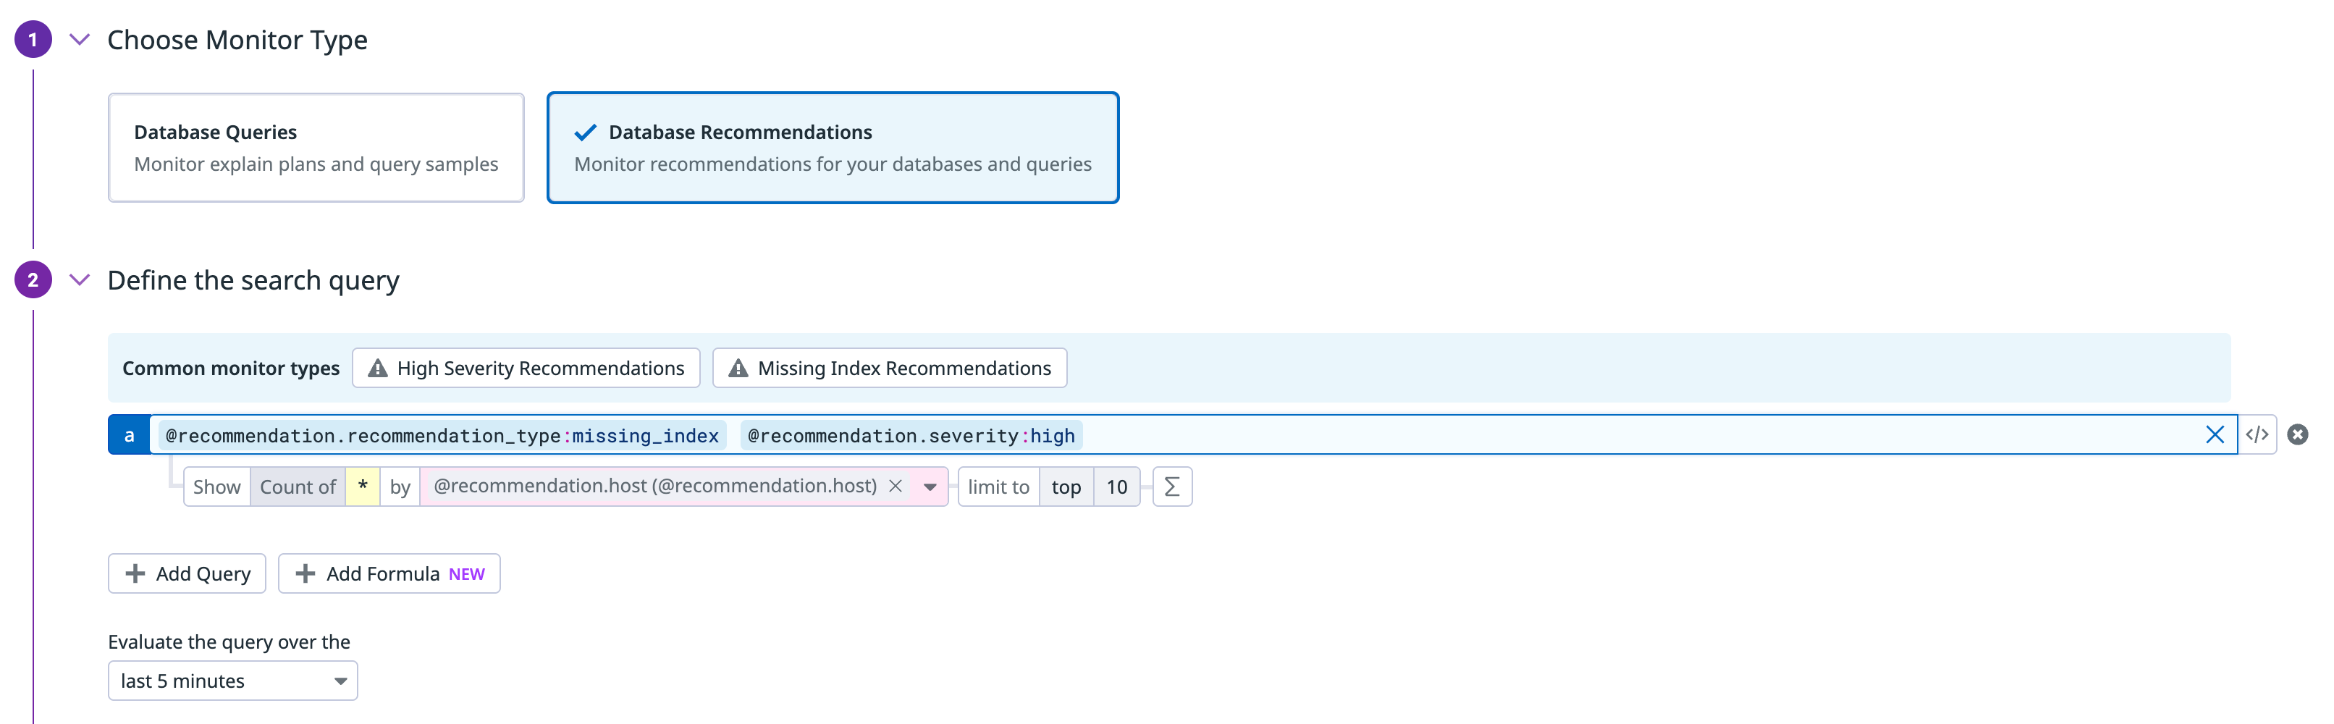
Task: Edit the 'top 10' limit value
Action: pyautogui.click(x=1116, y=487)
